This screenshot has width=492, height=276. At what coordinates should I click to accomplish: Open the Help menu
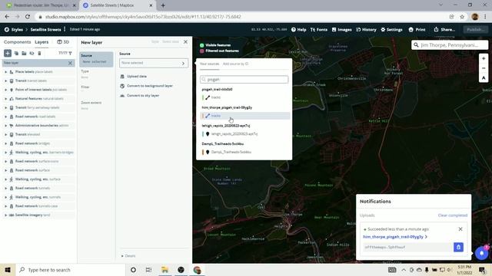click(x=298, y=29)
